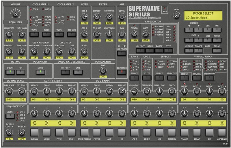The image size is (231, 148).
Task: Cycle the Oscillator 1 Wave selector
Action: coord(34,35)
